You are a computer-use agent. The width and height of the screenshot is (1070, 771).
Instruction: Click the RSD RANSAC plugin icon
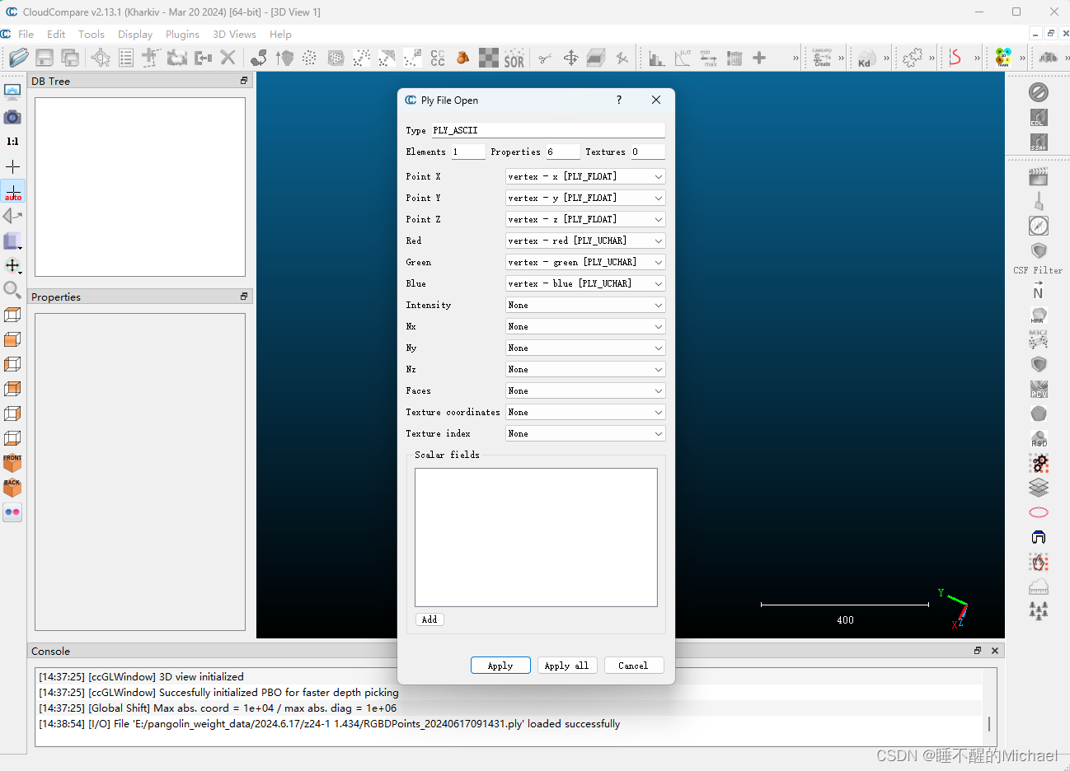pos(1039,438)
